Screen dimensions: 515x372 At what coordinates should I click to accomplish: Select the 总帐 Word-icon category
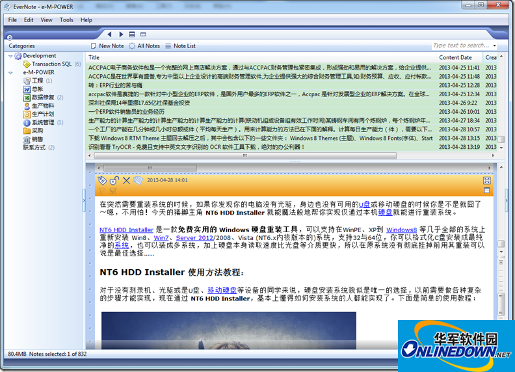point(33,89)
